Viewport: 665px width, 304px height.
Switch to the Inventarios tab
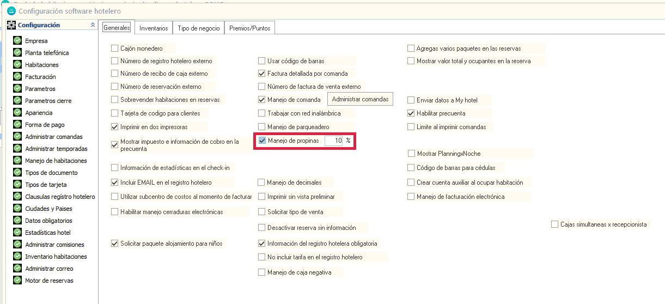(x=154, y=28)
